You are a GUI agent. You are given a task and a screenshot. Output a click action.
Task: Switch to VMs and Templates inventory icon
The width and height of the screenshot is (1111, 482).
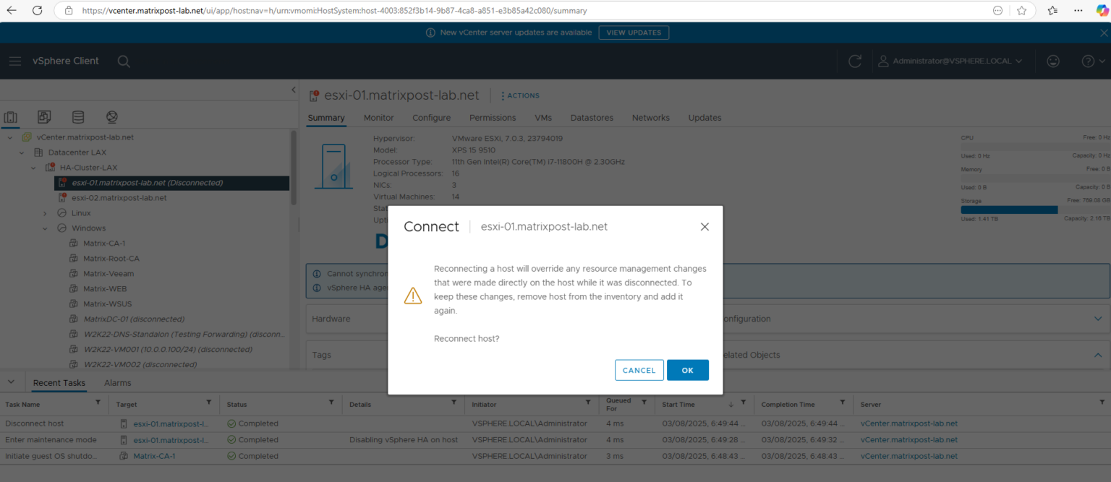pyautogui.click(x=44, y=116)
